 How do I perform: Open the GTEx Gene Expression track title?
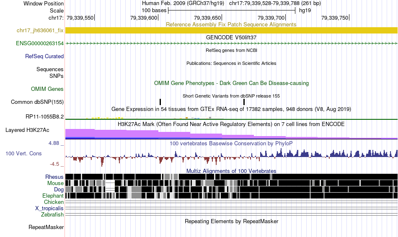pyautogui.click(x=231, y=109)
